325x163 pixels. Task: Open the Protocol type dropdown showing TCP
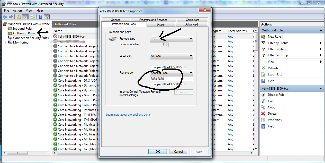click(171, 39)
